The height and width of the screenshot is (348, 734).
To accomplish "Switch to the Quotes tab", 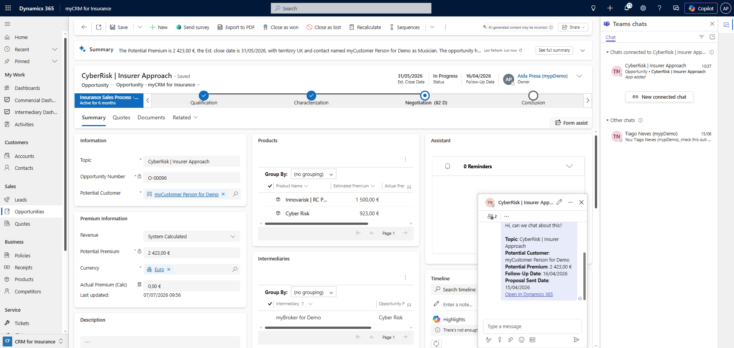I will pyautogui.click(x=122, y=117).
